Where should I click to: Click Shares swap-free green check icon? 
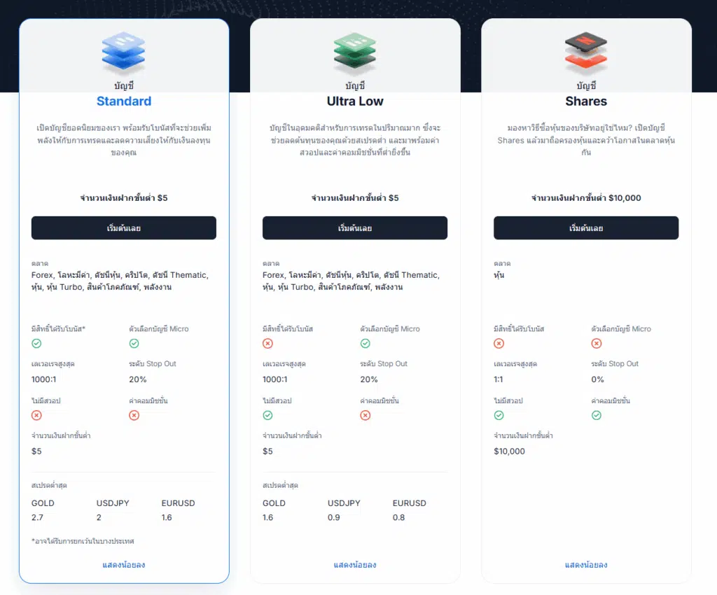tap(499, 415)
